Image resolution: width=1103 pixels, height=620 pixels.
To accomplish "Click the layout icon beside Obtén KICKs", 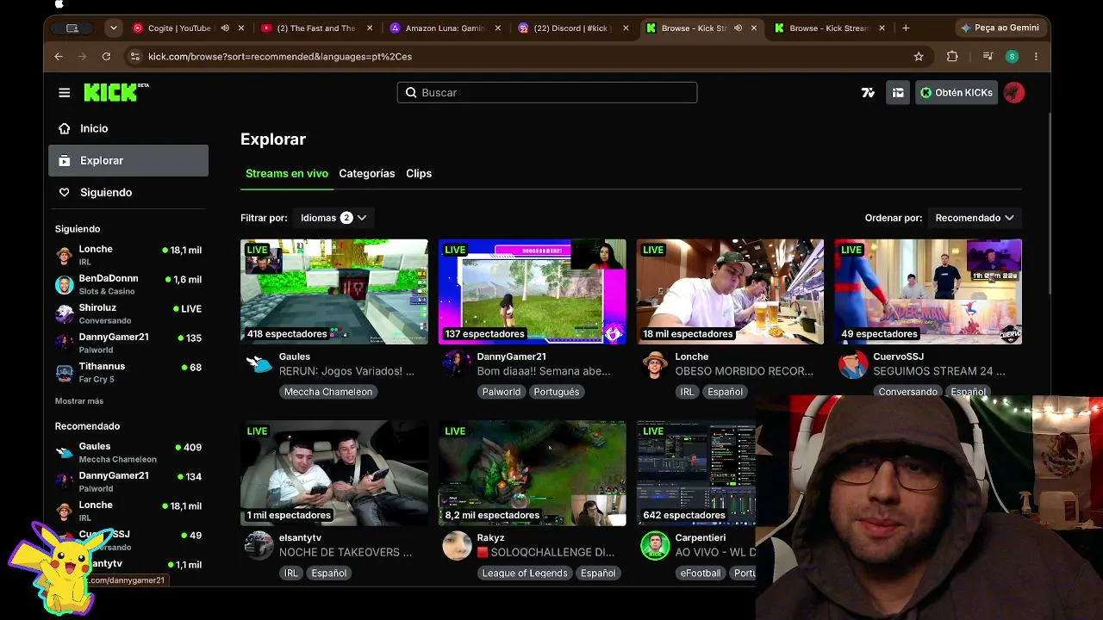I will [x=898, y=93].
